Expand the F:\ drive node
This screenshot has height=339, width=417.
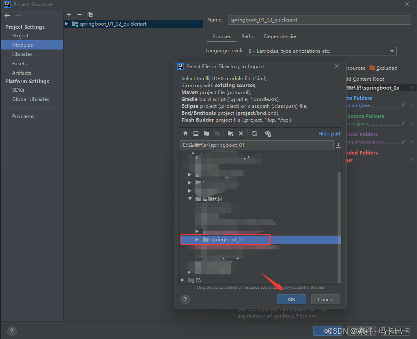[183, 280]
